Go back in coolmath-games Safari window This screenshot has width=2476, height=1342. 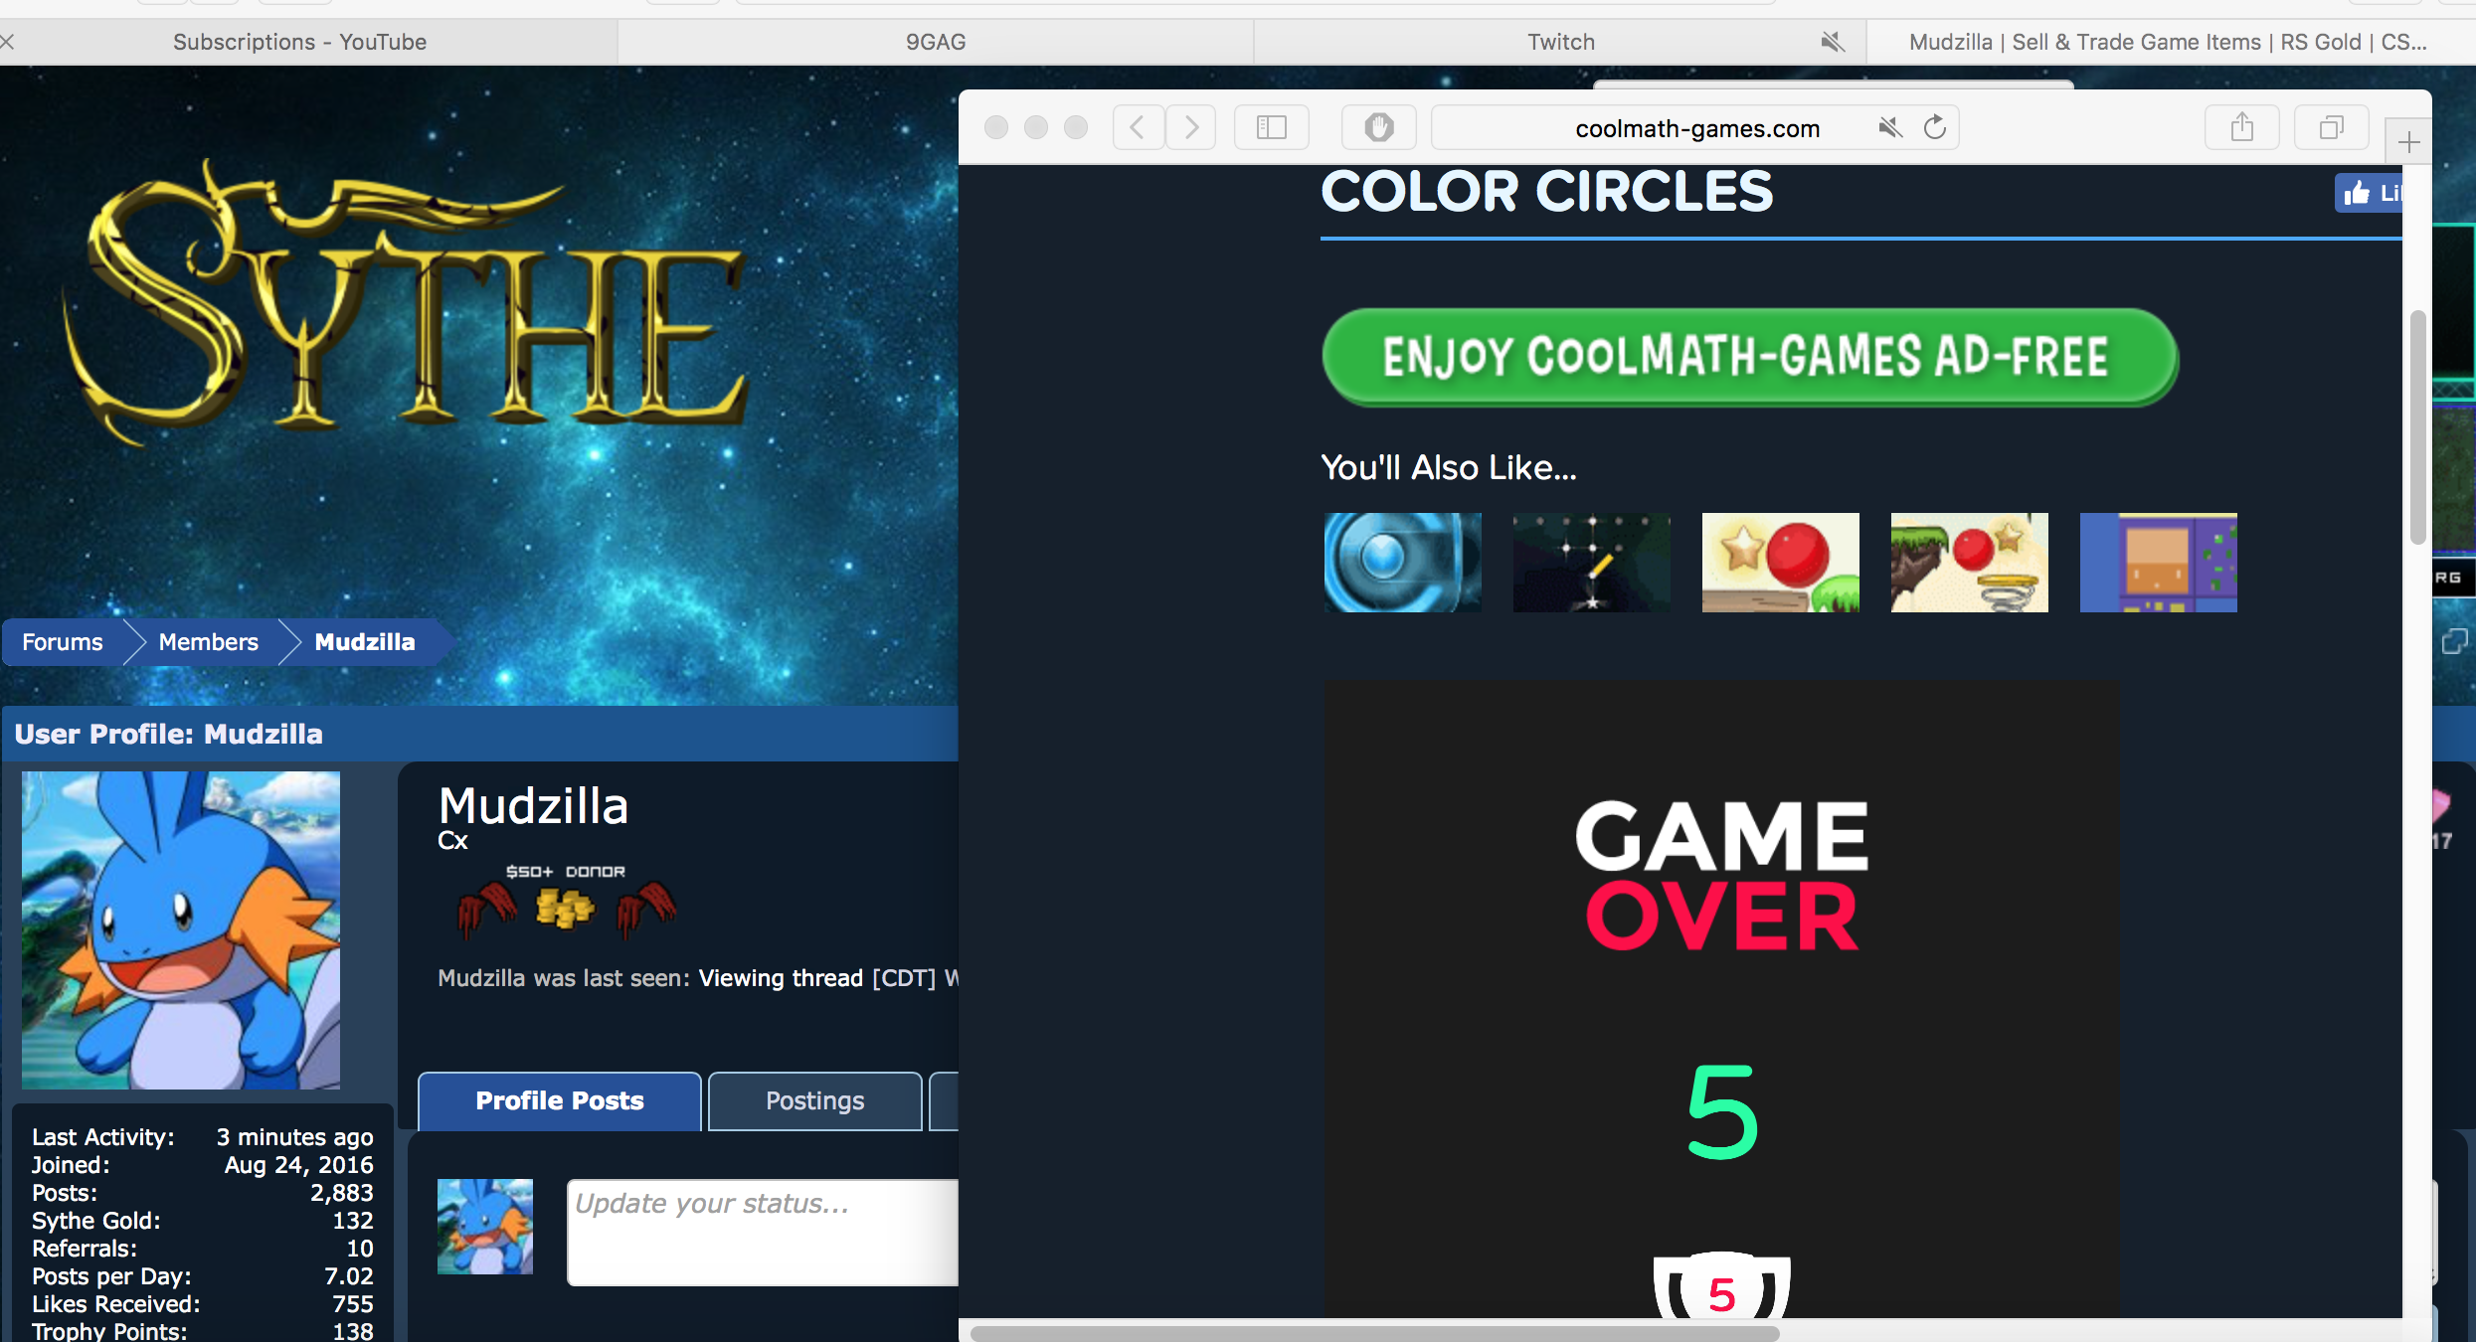coord(1139,127)
